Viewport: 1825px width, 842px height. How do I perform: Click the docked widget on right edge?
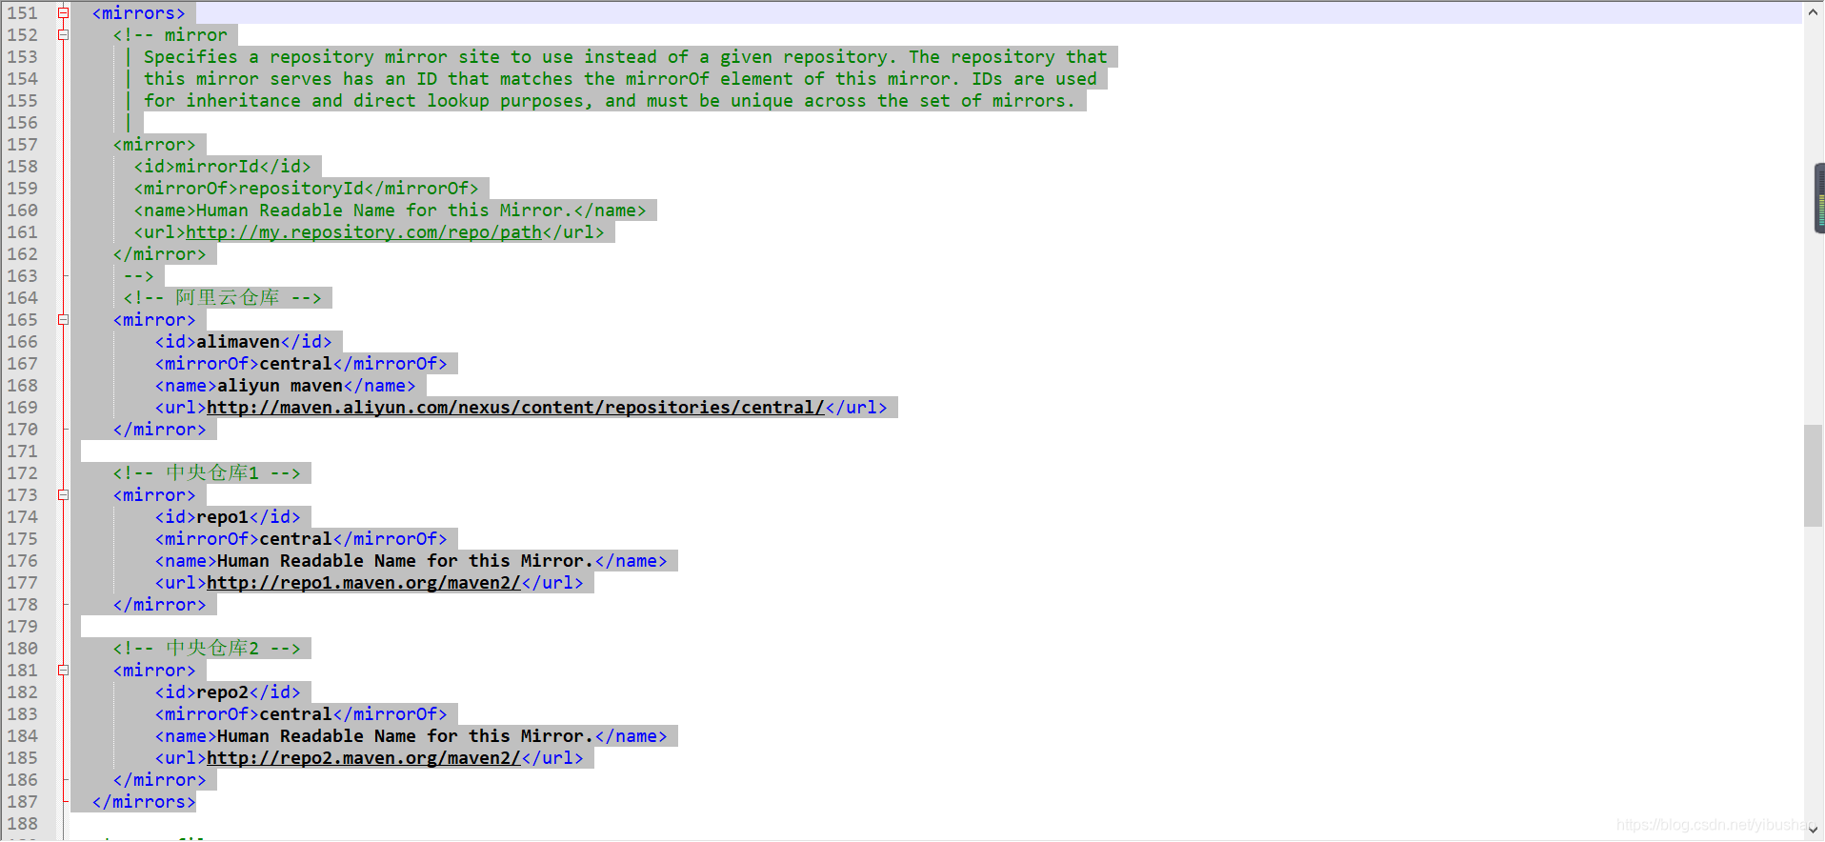click(x=1819, y=198)
